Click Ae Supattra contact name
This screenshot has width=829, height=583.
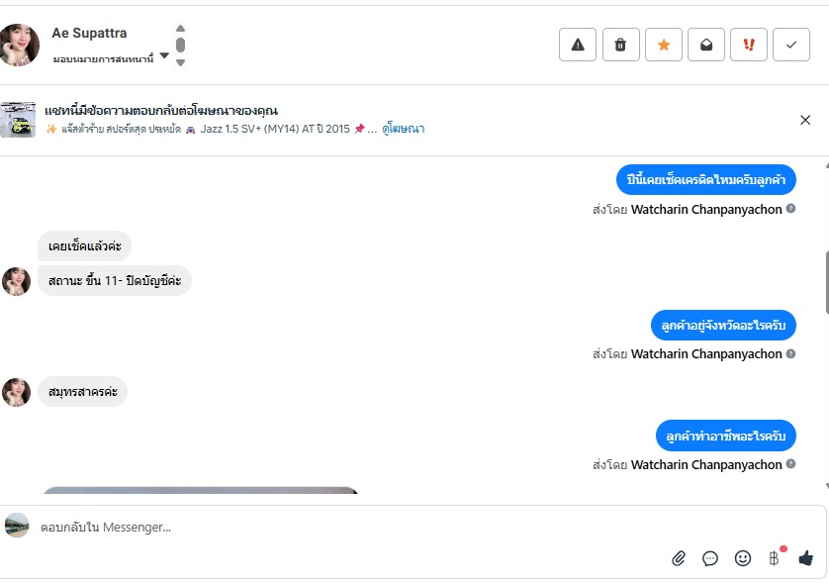pyautogui.click(x=89, y=34)
